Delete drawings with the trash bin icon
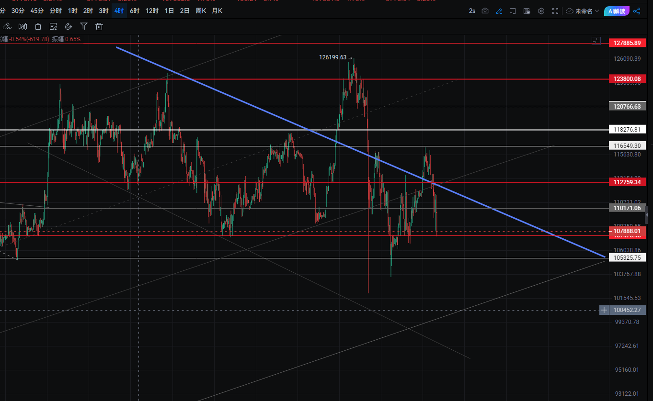Viewport: 653px width, 401px height. 99,26
